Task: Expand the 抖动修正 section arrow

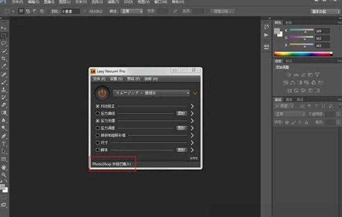Action: (x=192, y=106)
